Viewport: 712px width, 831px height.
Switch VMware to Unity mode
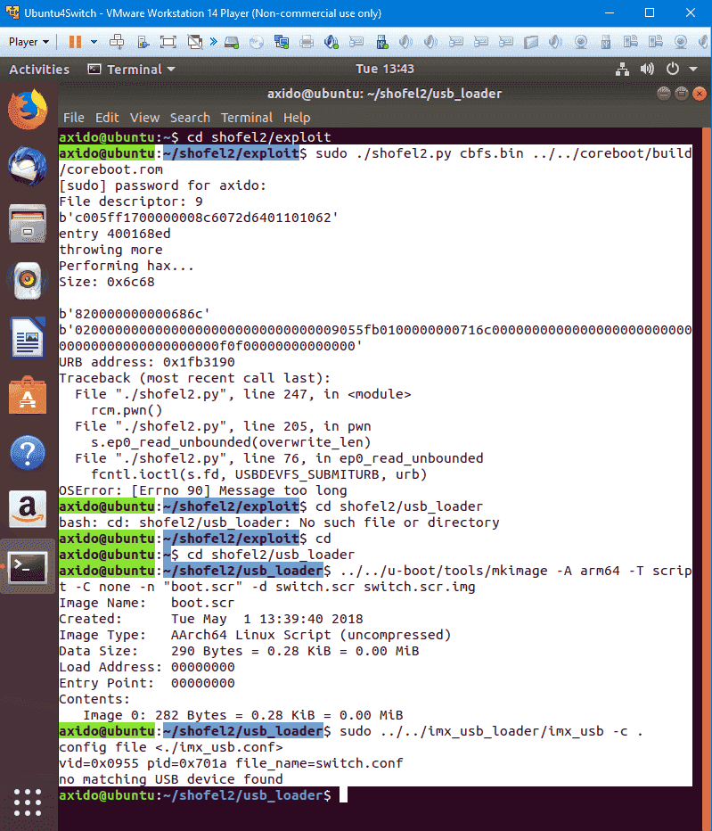[194, 42]
